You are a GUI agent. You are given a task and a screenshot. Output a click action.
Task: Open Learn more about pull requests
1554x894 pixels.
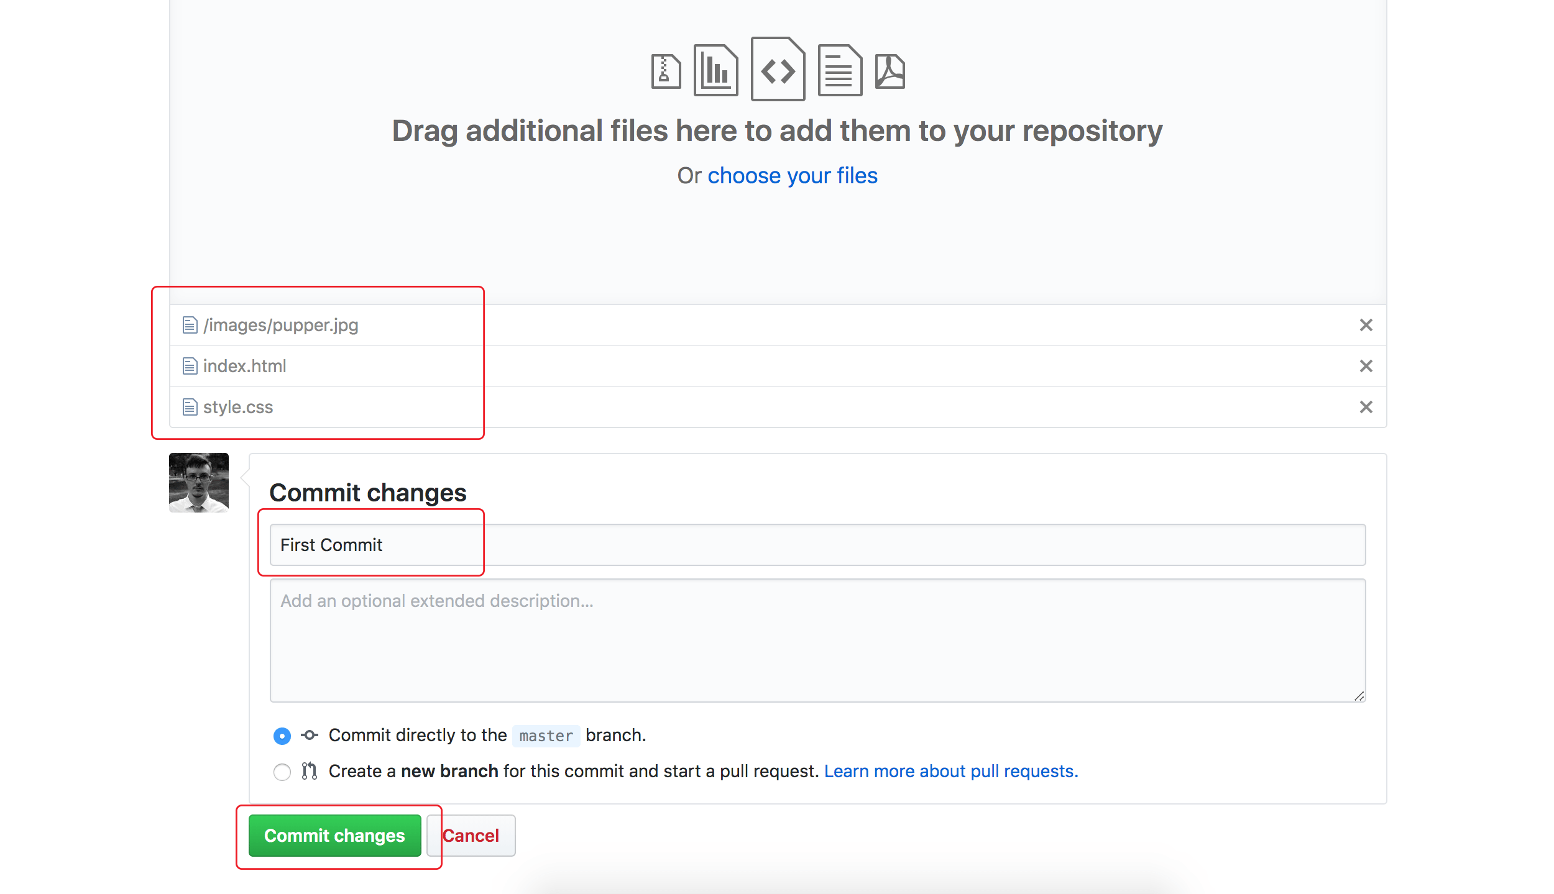point(950,771)
